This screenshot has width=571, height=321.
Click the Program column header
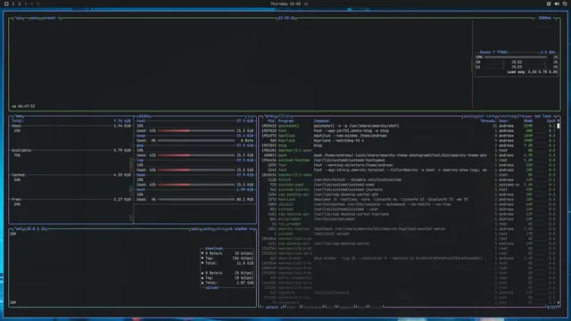tap(286, 121)
